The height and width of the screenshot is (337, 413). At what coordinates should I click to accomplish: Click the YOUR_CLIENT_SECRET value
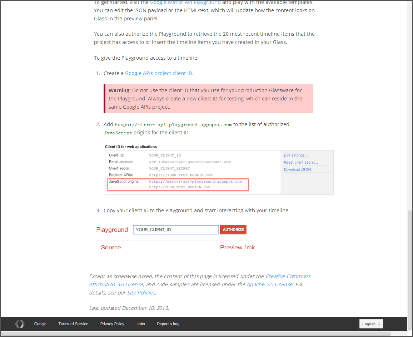169,169
